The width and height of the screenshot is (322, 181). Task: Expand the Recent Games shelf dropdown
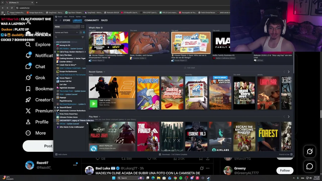pos(104,72)
